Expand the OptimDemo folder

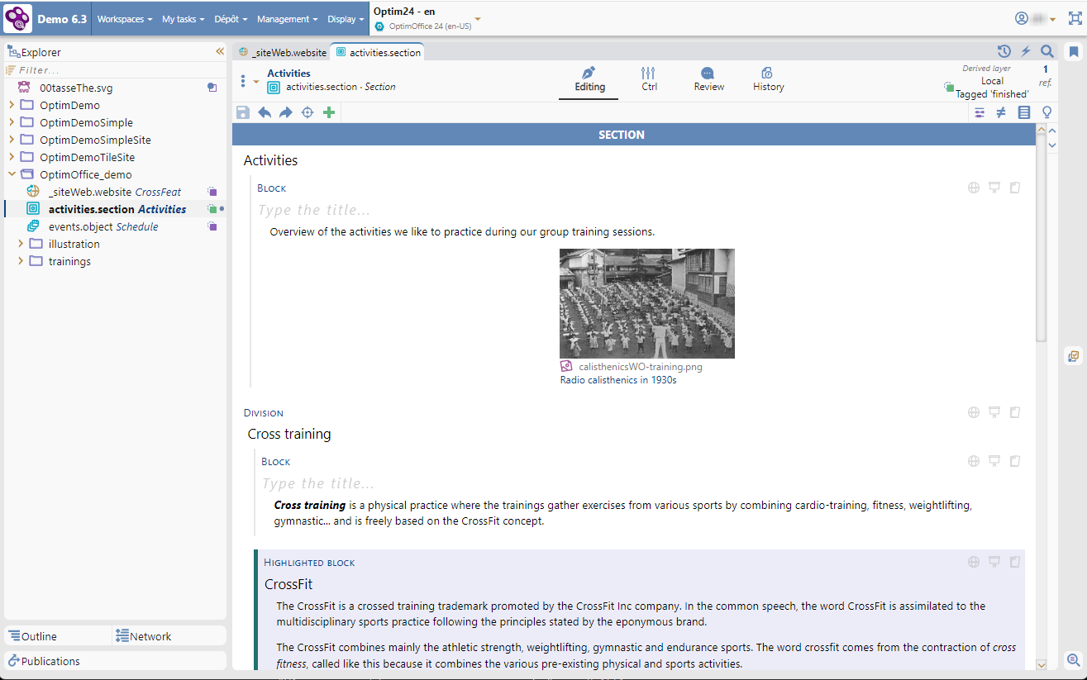point(12,105)
